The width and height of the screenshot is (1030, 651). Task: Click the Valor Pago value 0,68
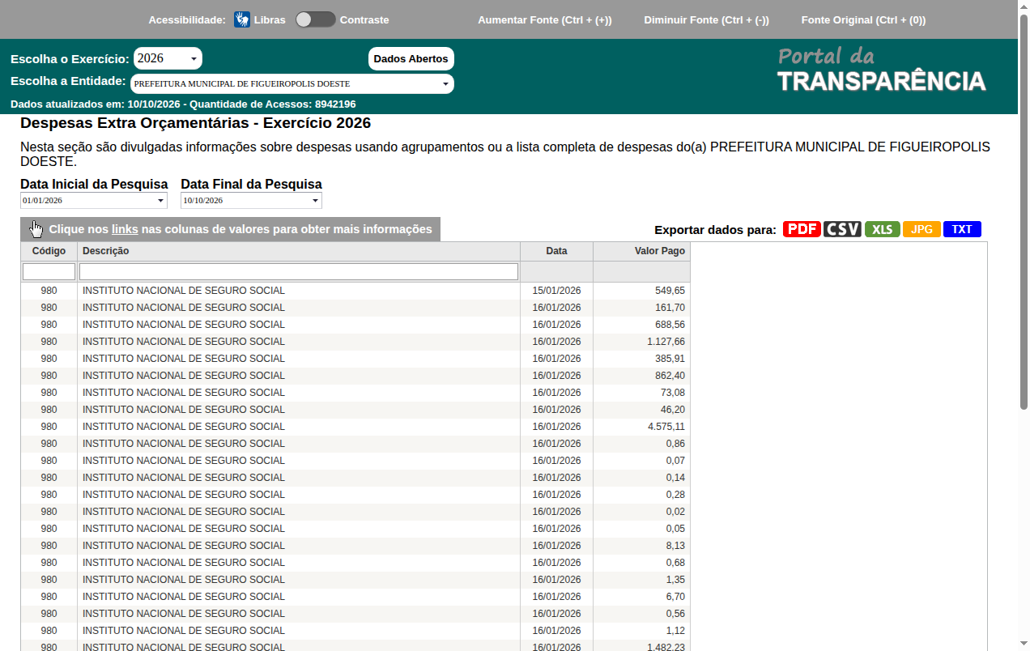click(x=675, y=563)
